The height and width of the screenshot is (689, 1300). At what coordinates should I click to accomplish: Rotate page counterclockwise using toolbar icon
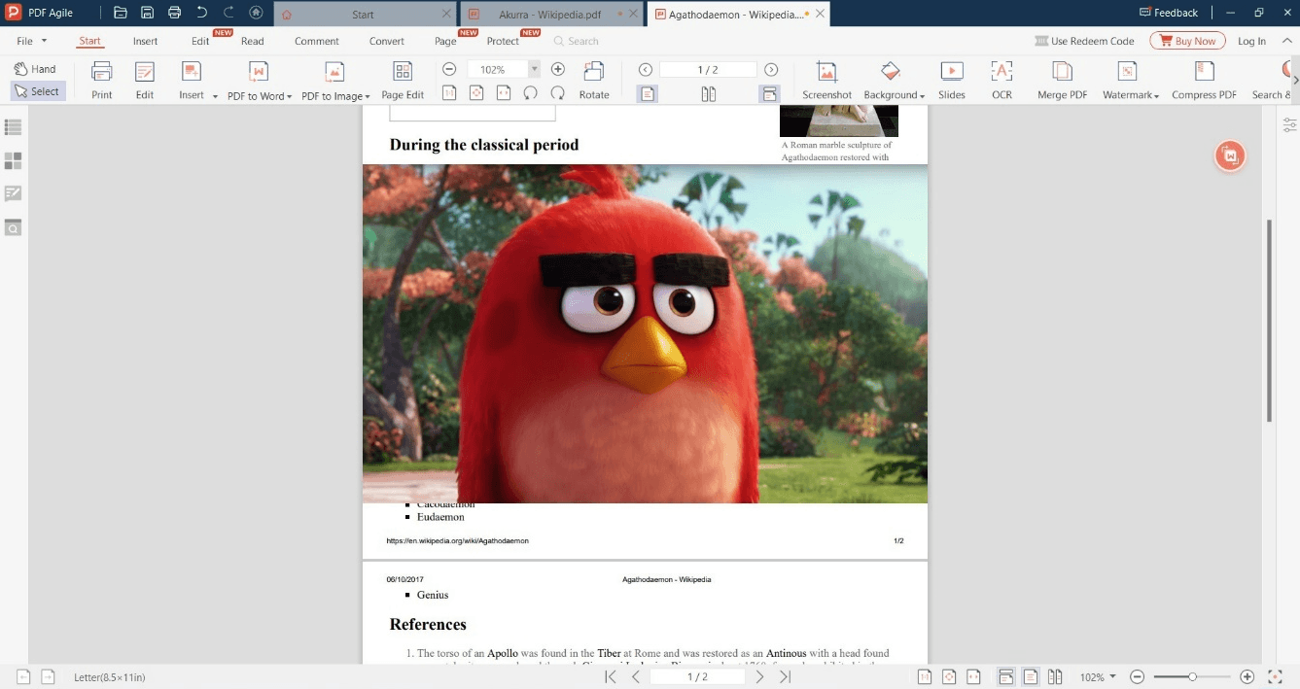point(531,93)
